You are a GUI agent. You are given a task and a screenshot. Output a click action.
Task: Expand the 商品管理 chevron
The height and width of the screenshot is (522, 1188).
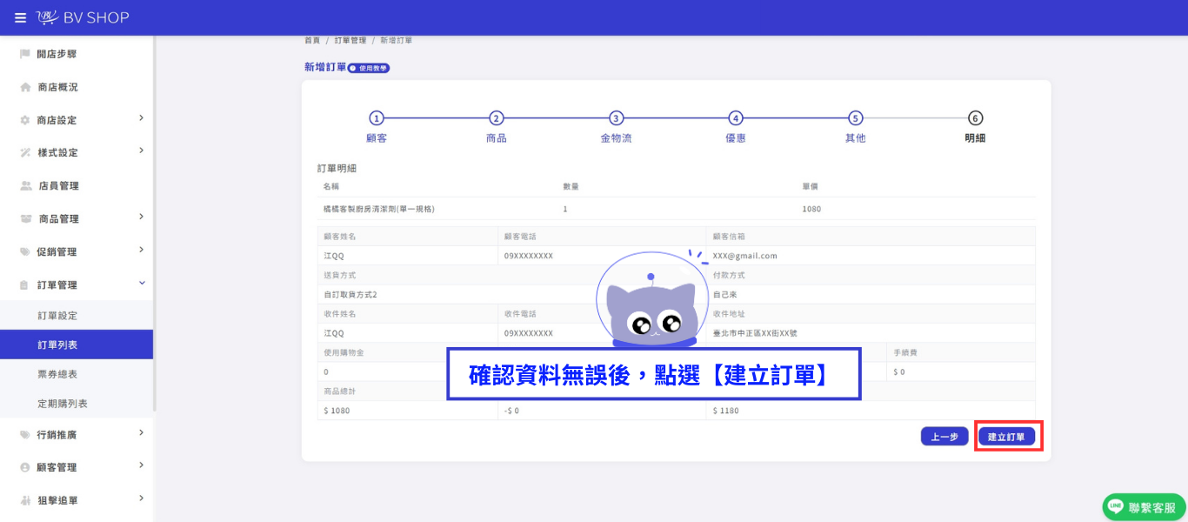(x=141, y=217)
